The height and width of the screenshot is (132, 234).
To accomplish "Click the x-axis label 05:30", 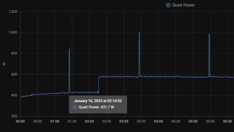I will tap(210, 121).
